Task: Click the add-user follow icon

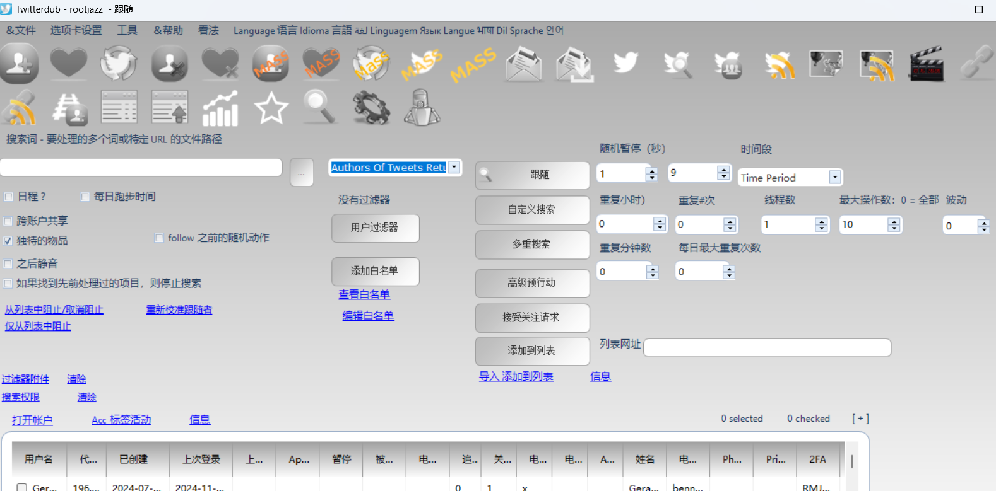Action: pyautogui.click(x=20, y=64)
